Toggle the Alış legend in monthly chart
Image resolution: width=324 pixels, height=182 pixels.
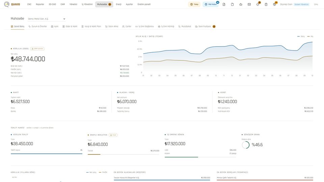tap(310, 36)
